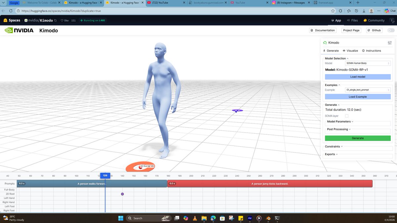Image resolution: width=397 pixels, height=223 pixels.
Task: Open the Project Page link
Action: pyautogui.click(x=351, y=30)
